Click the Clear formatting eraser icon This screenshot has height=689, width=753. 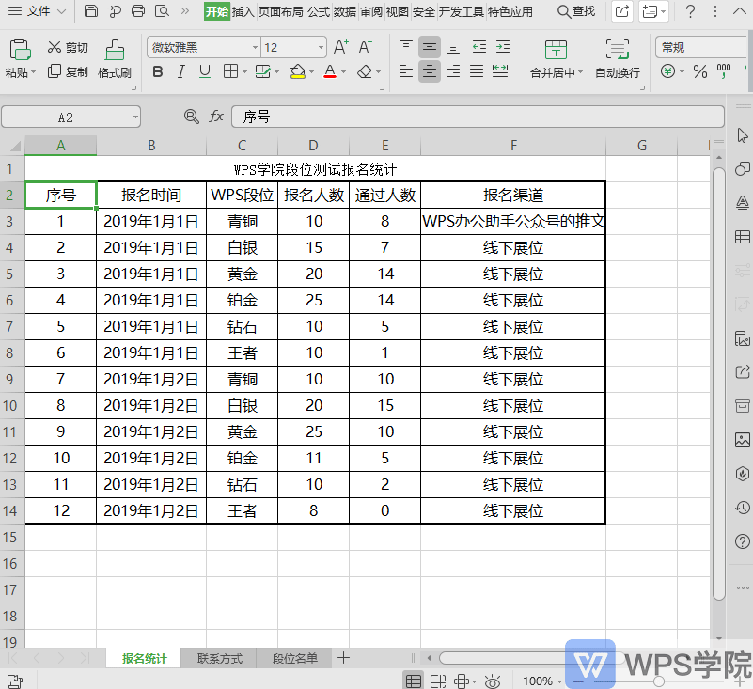365,72
